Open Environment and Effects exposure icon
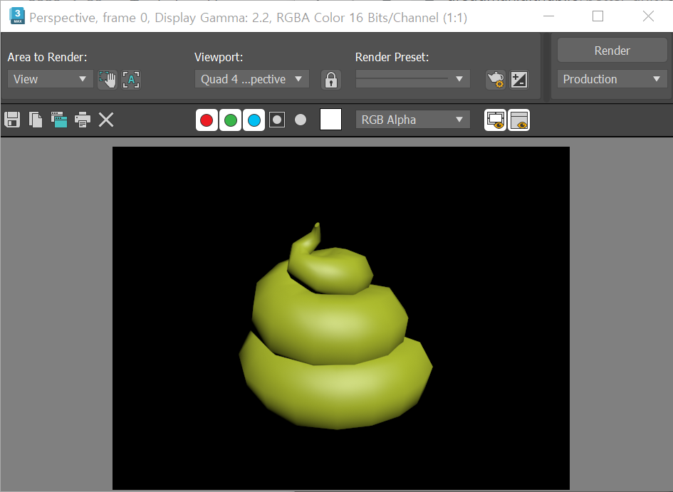The height and width of the screenshot is (492, 673). (519, 80)
